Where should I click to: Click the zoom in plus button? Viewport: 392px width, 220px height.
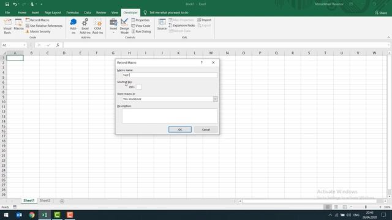[380, 207]
